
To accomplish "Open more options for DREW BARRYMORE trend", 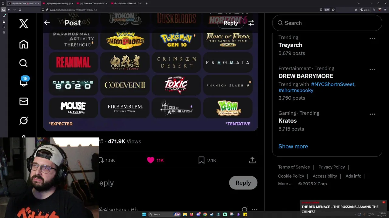I will 372,70.
